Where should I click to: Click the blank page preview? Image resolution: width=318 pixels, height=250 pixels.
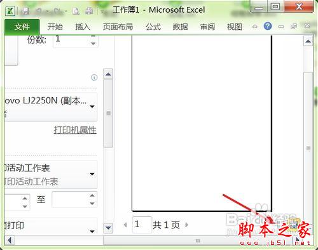[202, 123]
